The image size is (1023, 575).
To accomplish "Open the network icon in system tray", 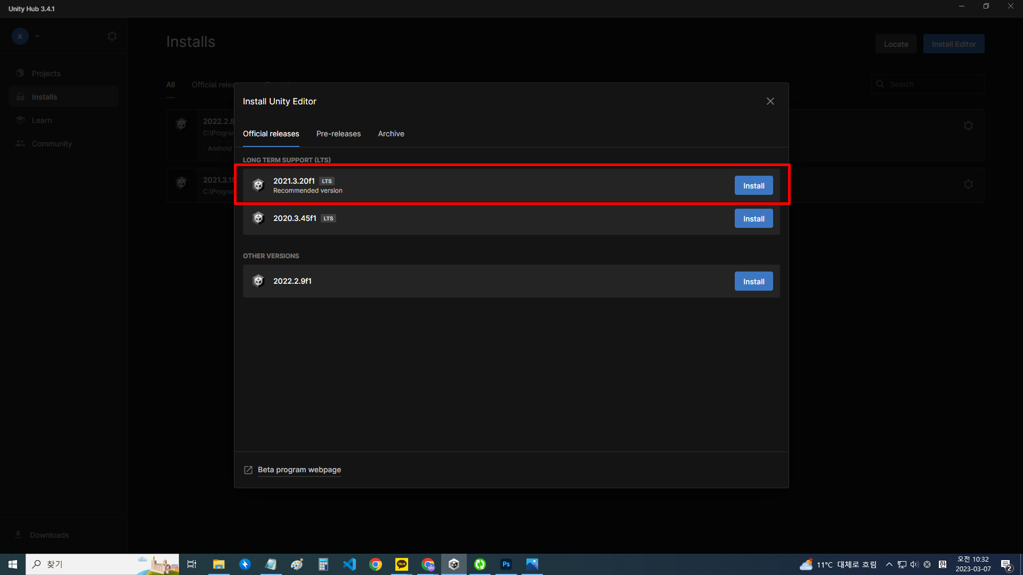I will click(x=902, y=564).
